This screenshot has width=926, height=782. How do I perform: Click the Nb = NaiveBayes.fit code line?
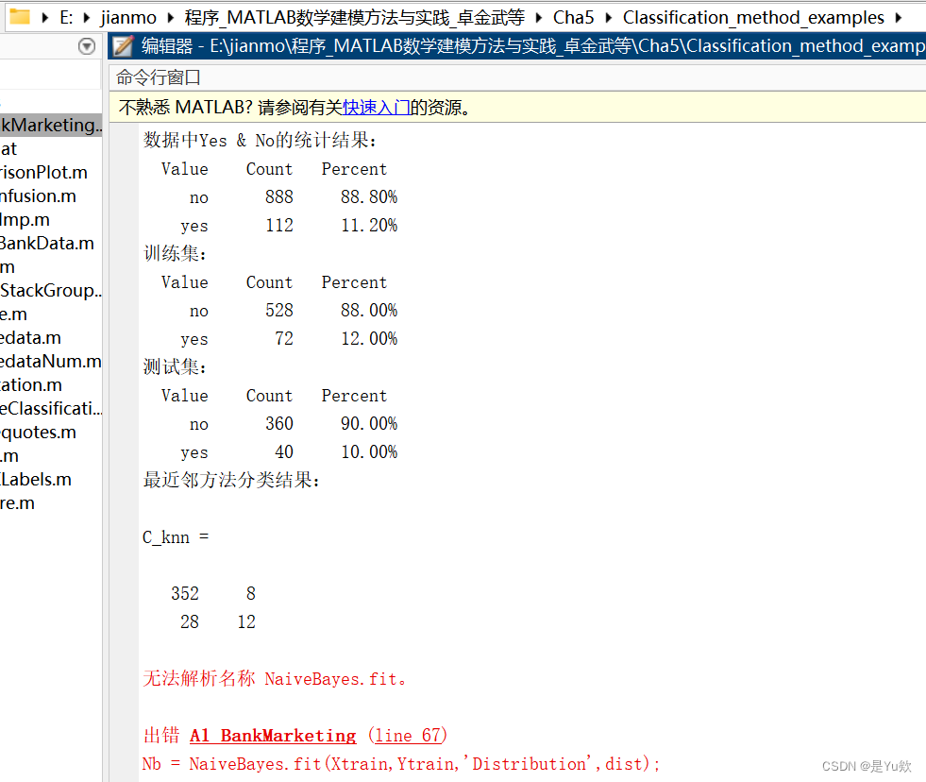point(401,764)
